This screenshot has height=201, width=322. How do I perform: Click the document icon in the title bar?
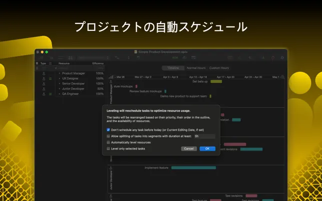[136, 52]
